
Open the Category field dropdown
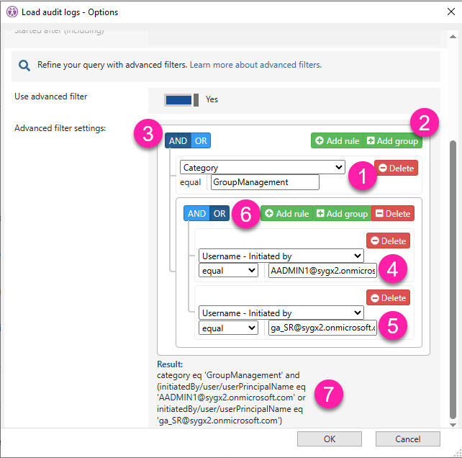[x=263, y=168]
